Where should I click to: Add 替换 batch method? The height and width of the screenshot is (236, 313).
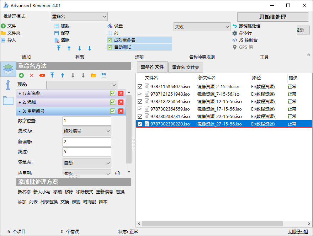point(120,192)
